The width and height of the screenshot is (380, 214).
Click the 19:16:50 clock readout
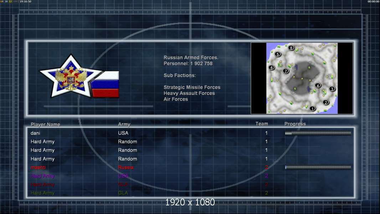25,1
